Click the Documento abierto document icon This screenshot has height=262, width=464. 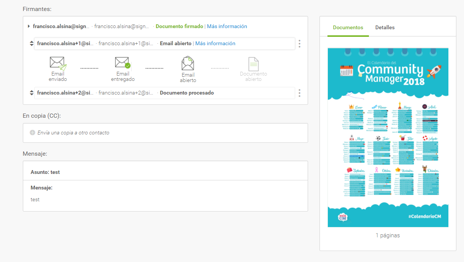coord(253,64)
